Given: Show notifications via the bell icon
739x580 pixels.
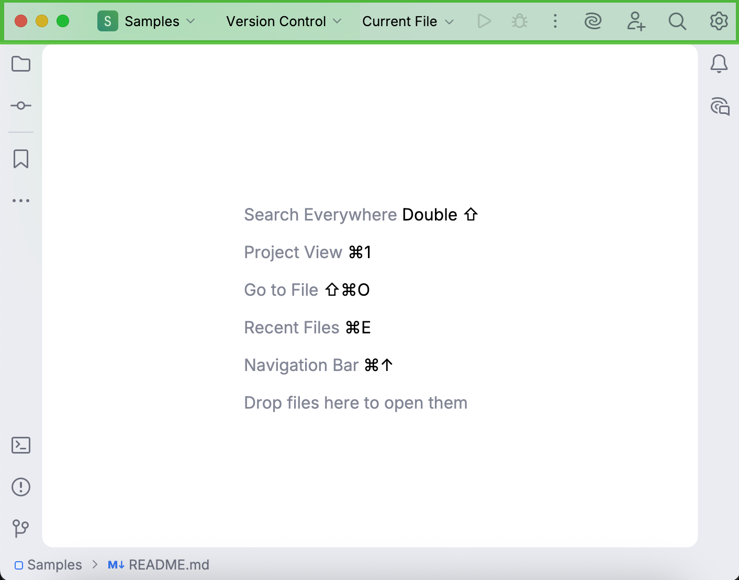Looking at the screenshot, I should (x=719, y=64).
